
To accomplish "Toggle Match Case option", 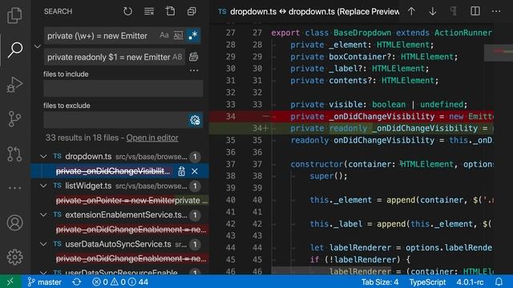I will coord(164,35).
